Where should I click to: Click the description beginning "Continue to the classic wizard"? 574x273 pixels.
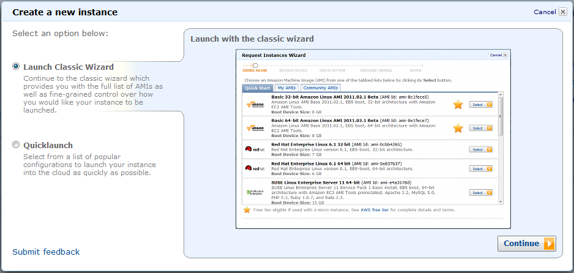(93, 94)
